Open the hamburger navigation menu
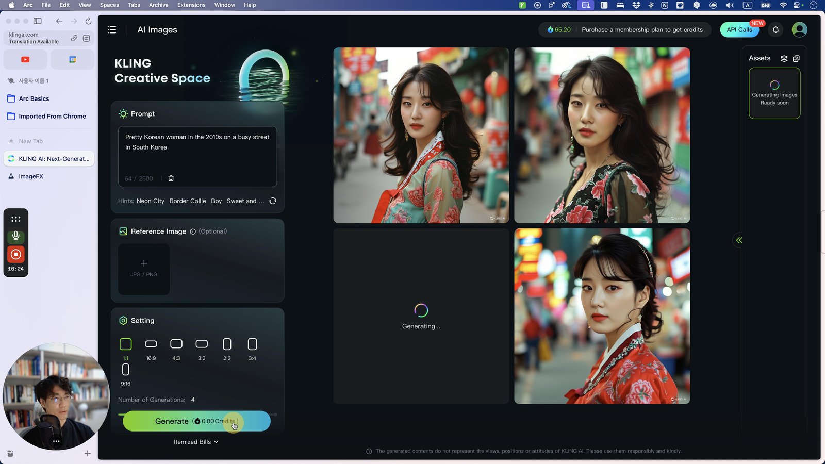This screenshot has width=825, height=464. click(112, 30)
